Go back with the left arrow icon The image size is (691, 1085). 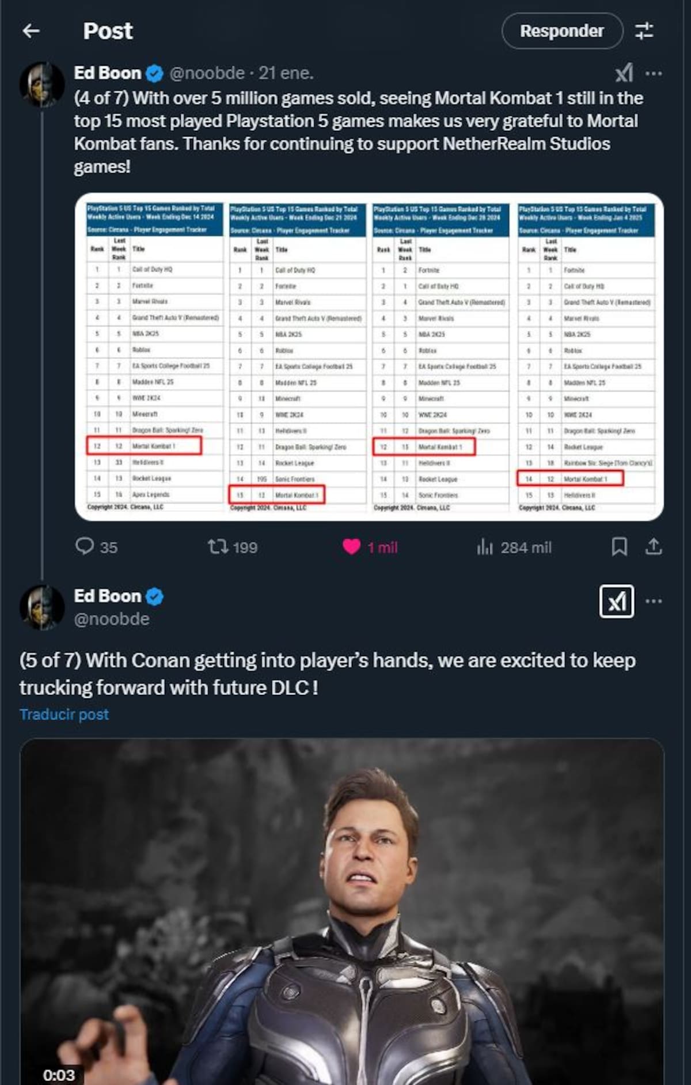pyautogui.click(x=31, y=31)
